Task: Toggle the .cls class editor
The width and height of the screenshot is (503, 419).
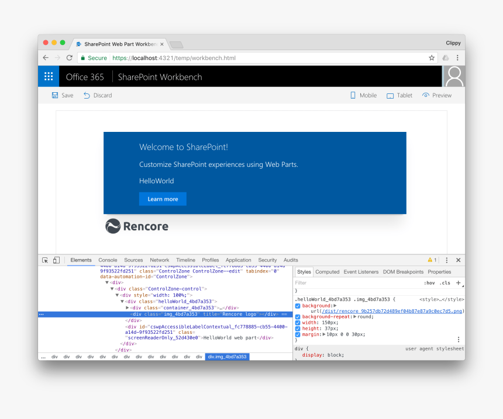Action: pyautogui.click(x=445, y=283)
